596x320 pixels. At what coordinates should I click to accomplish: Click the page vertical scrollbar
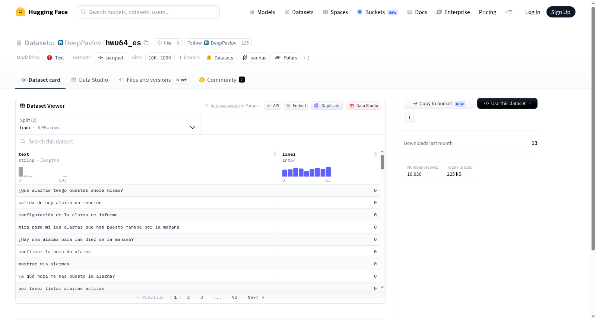pyautogui.click(x=593, y=128)
